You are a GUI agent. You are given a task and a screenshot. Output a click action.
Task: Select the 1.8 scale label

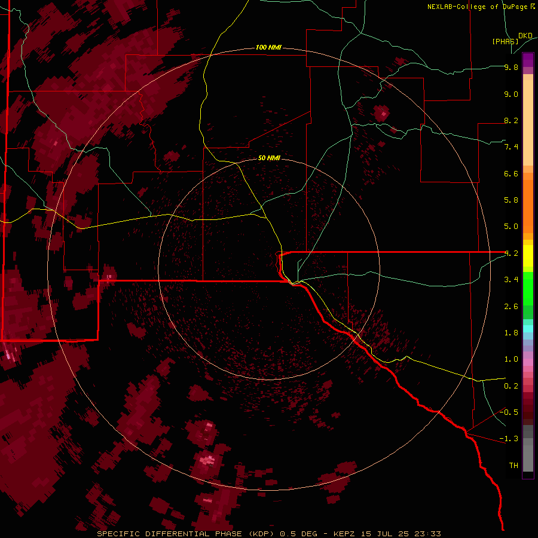click(511, 332)
